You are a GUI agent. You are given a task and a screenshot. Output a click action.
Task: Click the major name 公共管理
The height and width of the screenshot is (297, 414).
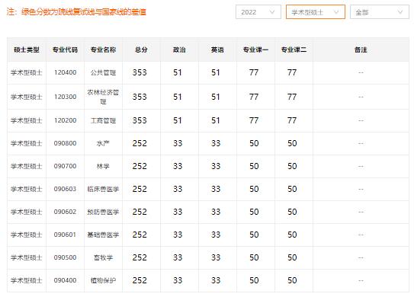tap(103, 72)
